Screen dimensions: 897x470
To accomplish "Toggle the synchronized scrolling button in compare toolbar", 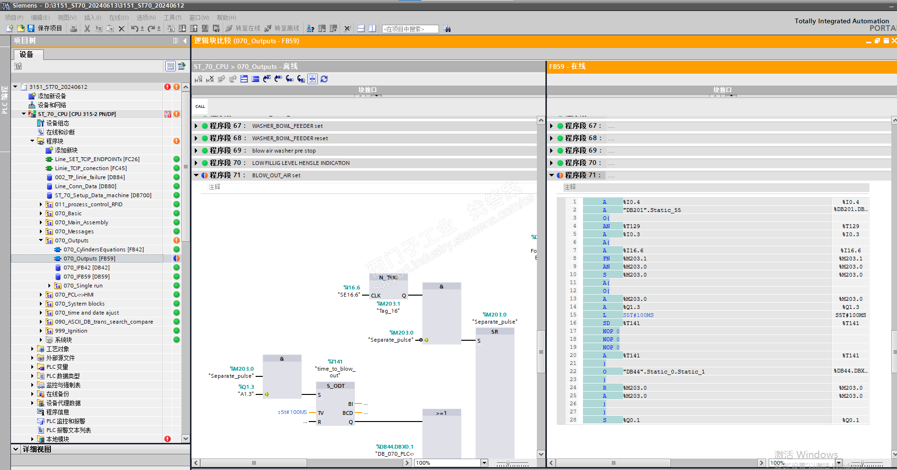I will click(x=312, y=79).
